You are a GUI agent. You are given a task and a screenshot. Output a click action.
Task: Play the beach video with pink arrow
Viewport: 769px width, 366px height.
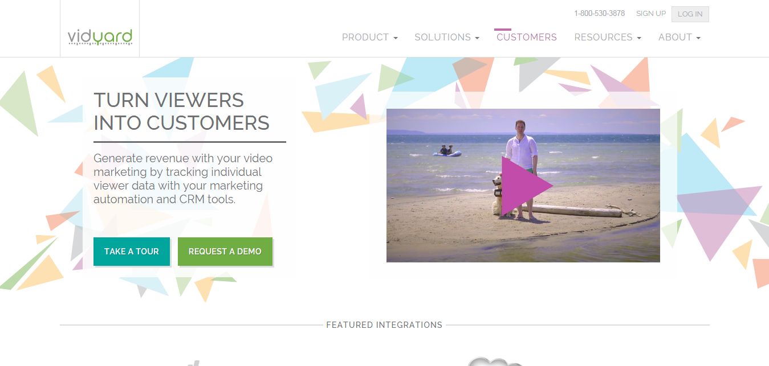coord(527,186)
